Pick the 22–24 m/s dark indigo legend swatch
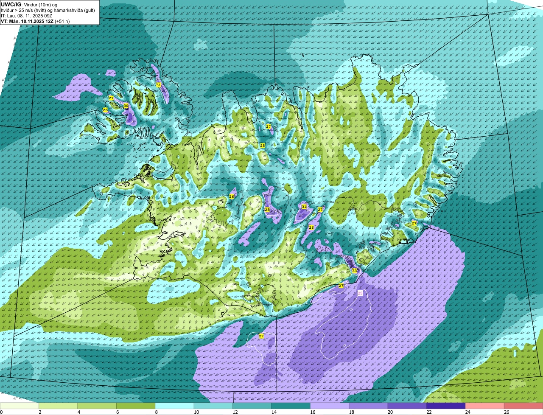Screen dimensions: 543x415 click(x=446, y=406)
